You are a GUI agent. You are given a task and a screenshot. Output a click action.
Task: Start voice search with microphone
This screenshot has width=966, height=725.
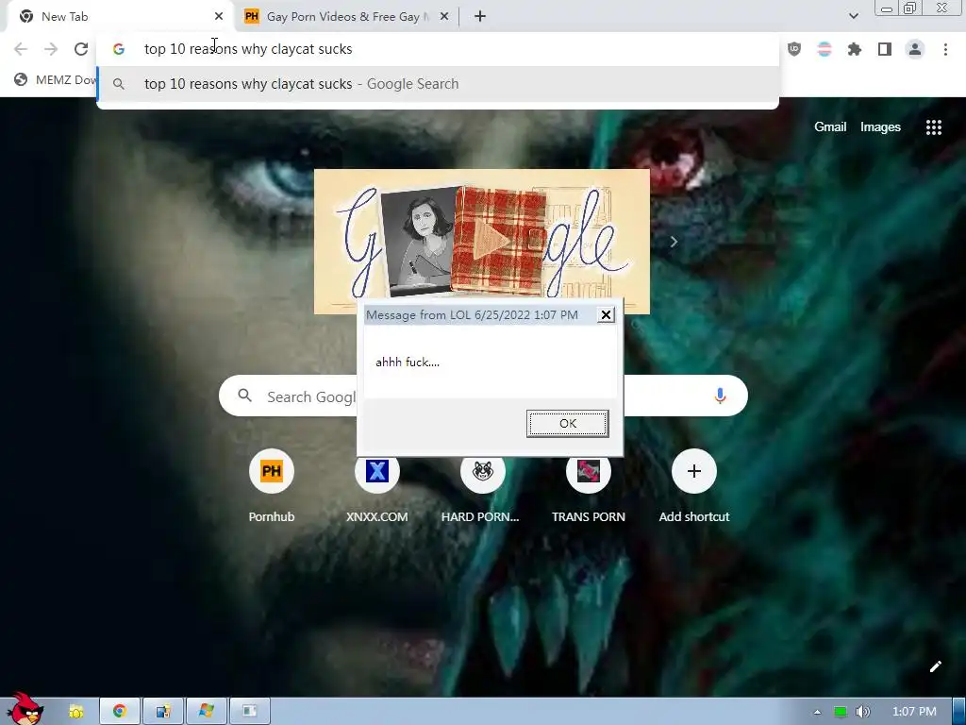720,396
